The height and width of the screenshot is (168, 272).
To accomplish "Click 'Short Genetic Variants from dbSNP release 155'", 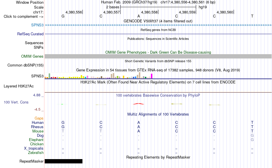I will (158, 61).
